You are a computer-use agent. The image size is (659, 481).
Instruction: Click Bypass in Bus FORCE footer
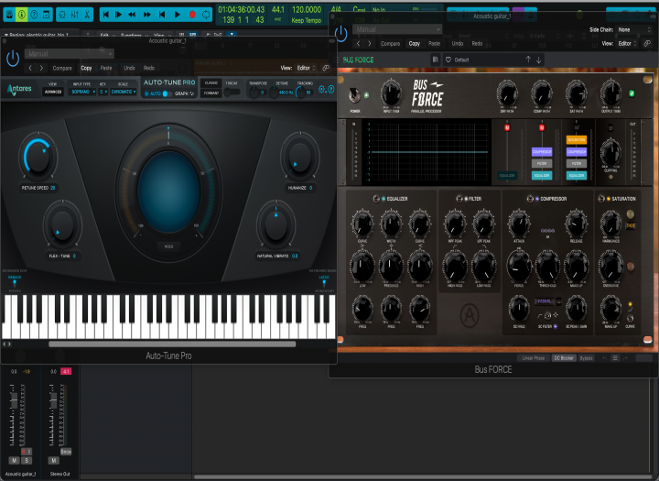586,358
